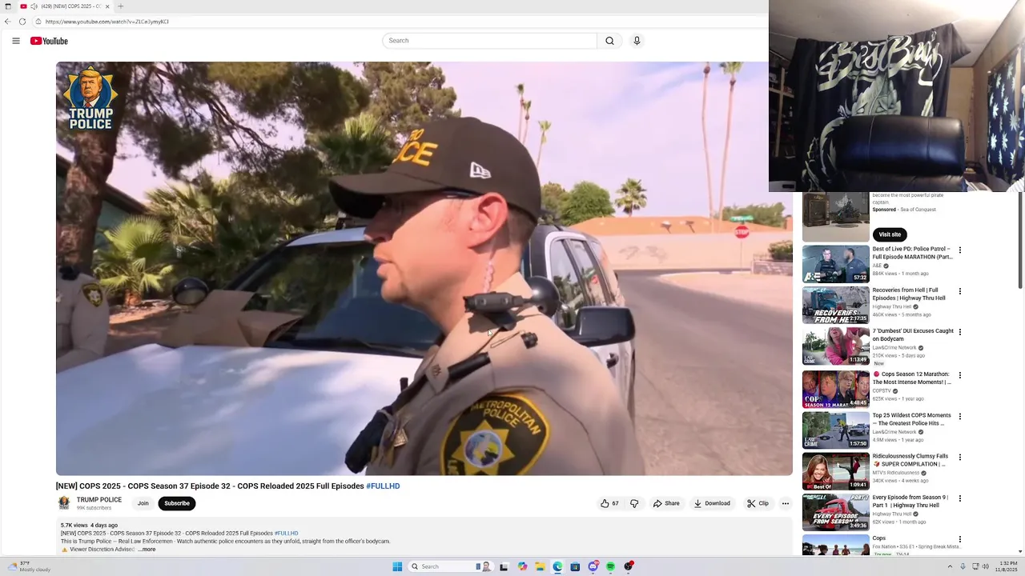
Task: Open Task View on the taskbar
Action: click(504, 566)
